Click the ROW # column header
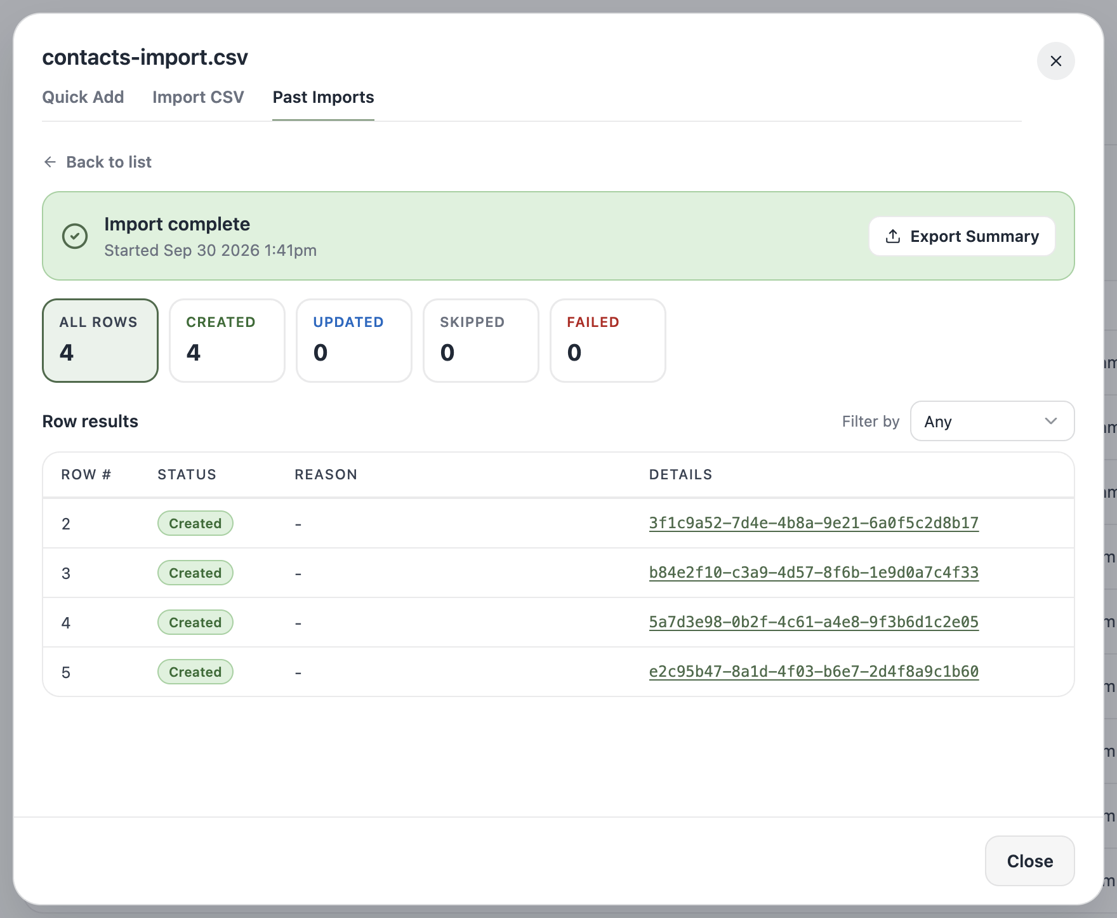The width and height of the screenshot is (1117, 918). pyautogui.click(x=86, y=474)
